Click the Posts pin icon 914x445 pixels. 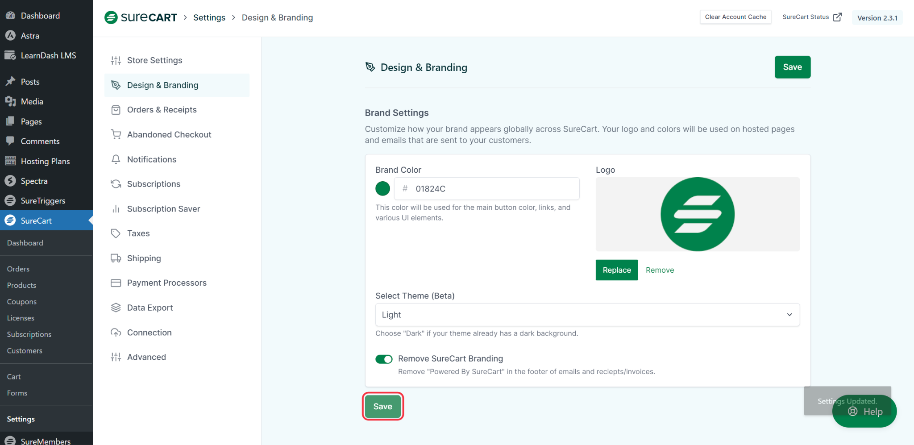10,81
